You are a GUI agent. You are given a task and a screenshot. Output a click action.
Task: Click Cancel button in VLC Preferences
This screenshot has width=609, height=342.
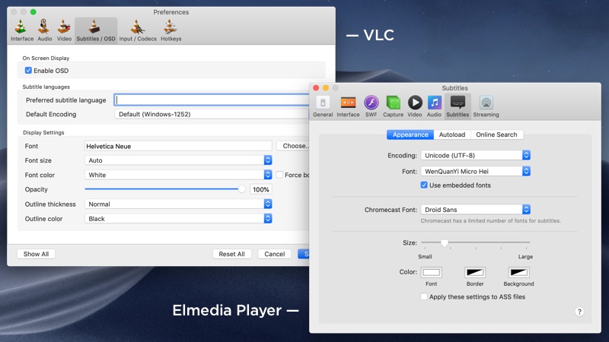click(275, 254)
